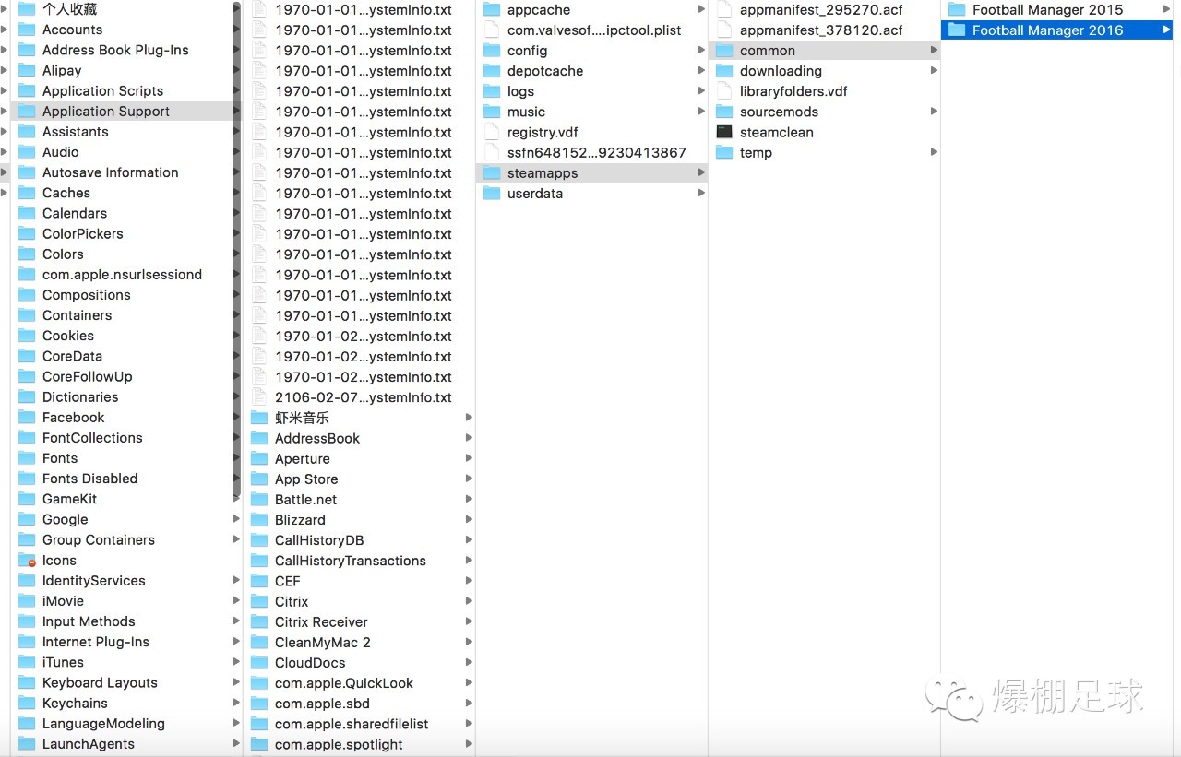Viewport: 1181px width, 757px height.
Task: Click the libraryfolders.vdf file icon
Action: pos(723,91)
